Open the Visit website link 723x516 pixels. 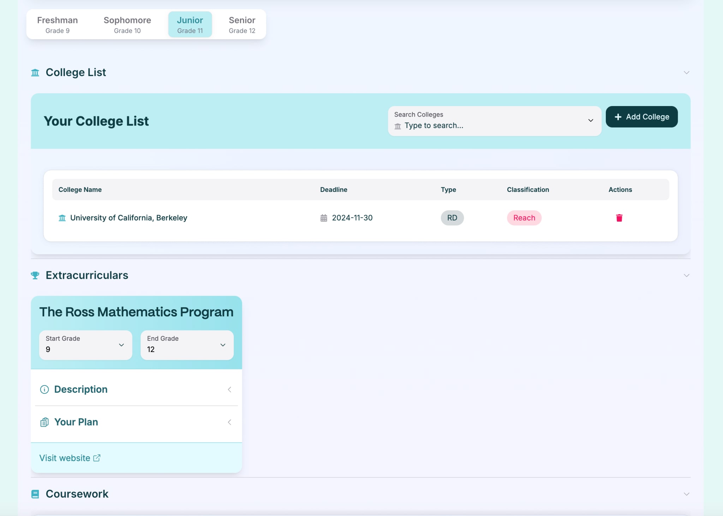click(x=65, y=458)
